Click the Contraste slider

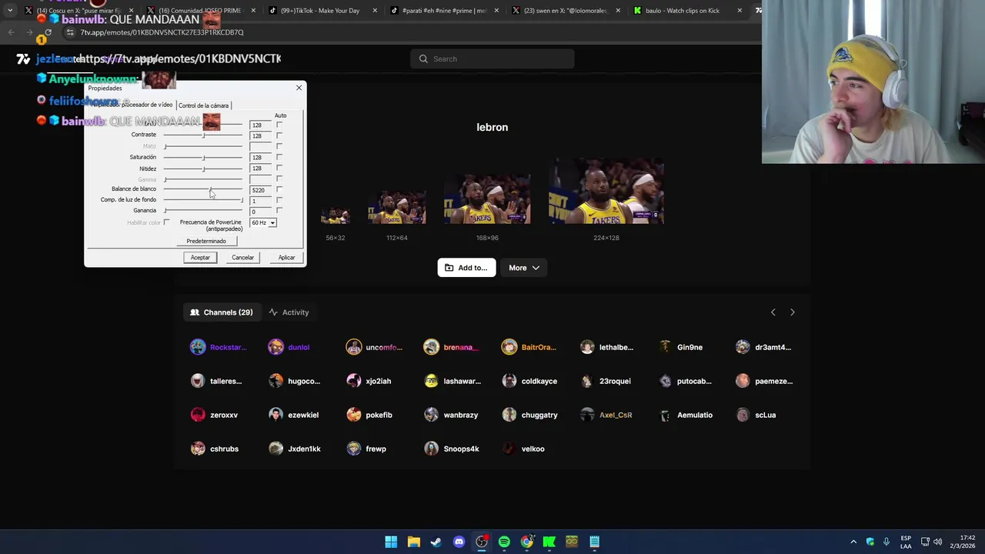pos(203,135)
